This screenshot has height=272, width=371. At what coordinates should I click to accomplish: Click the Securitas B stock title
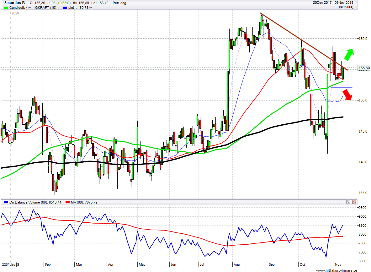click(14, 3)
